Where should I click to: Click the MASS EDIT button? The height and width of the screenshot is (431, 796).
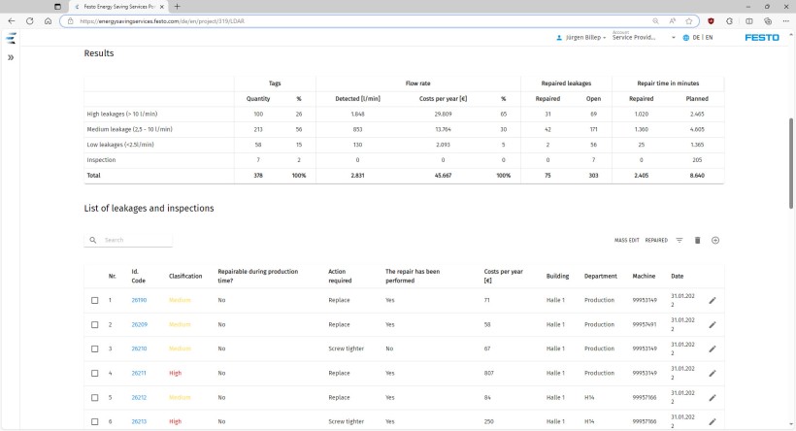(x=626, y=240)
